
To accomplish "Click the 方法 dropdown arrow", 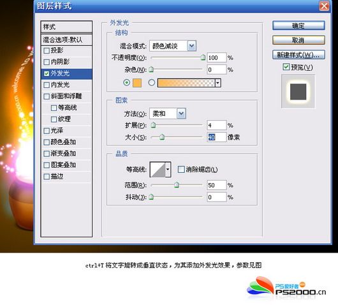I will [181, 114].
